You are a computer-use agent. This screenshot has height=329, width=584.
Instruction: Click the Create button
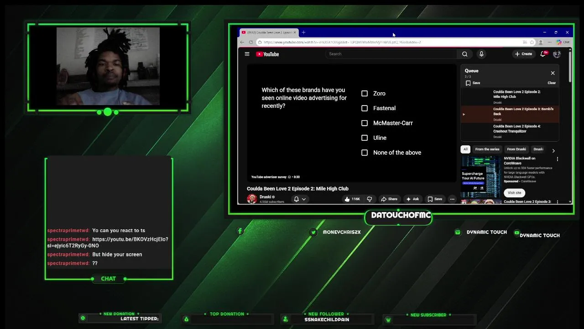coord(523,54)
